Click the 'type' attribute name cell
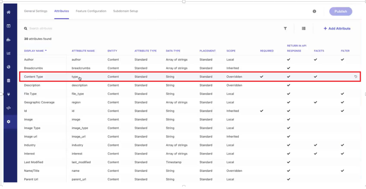The height and width of the screenshot is (189, 366). click(75, 76)
